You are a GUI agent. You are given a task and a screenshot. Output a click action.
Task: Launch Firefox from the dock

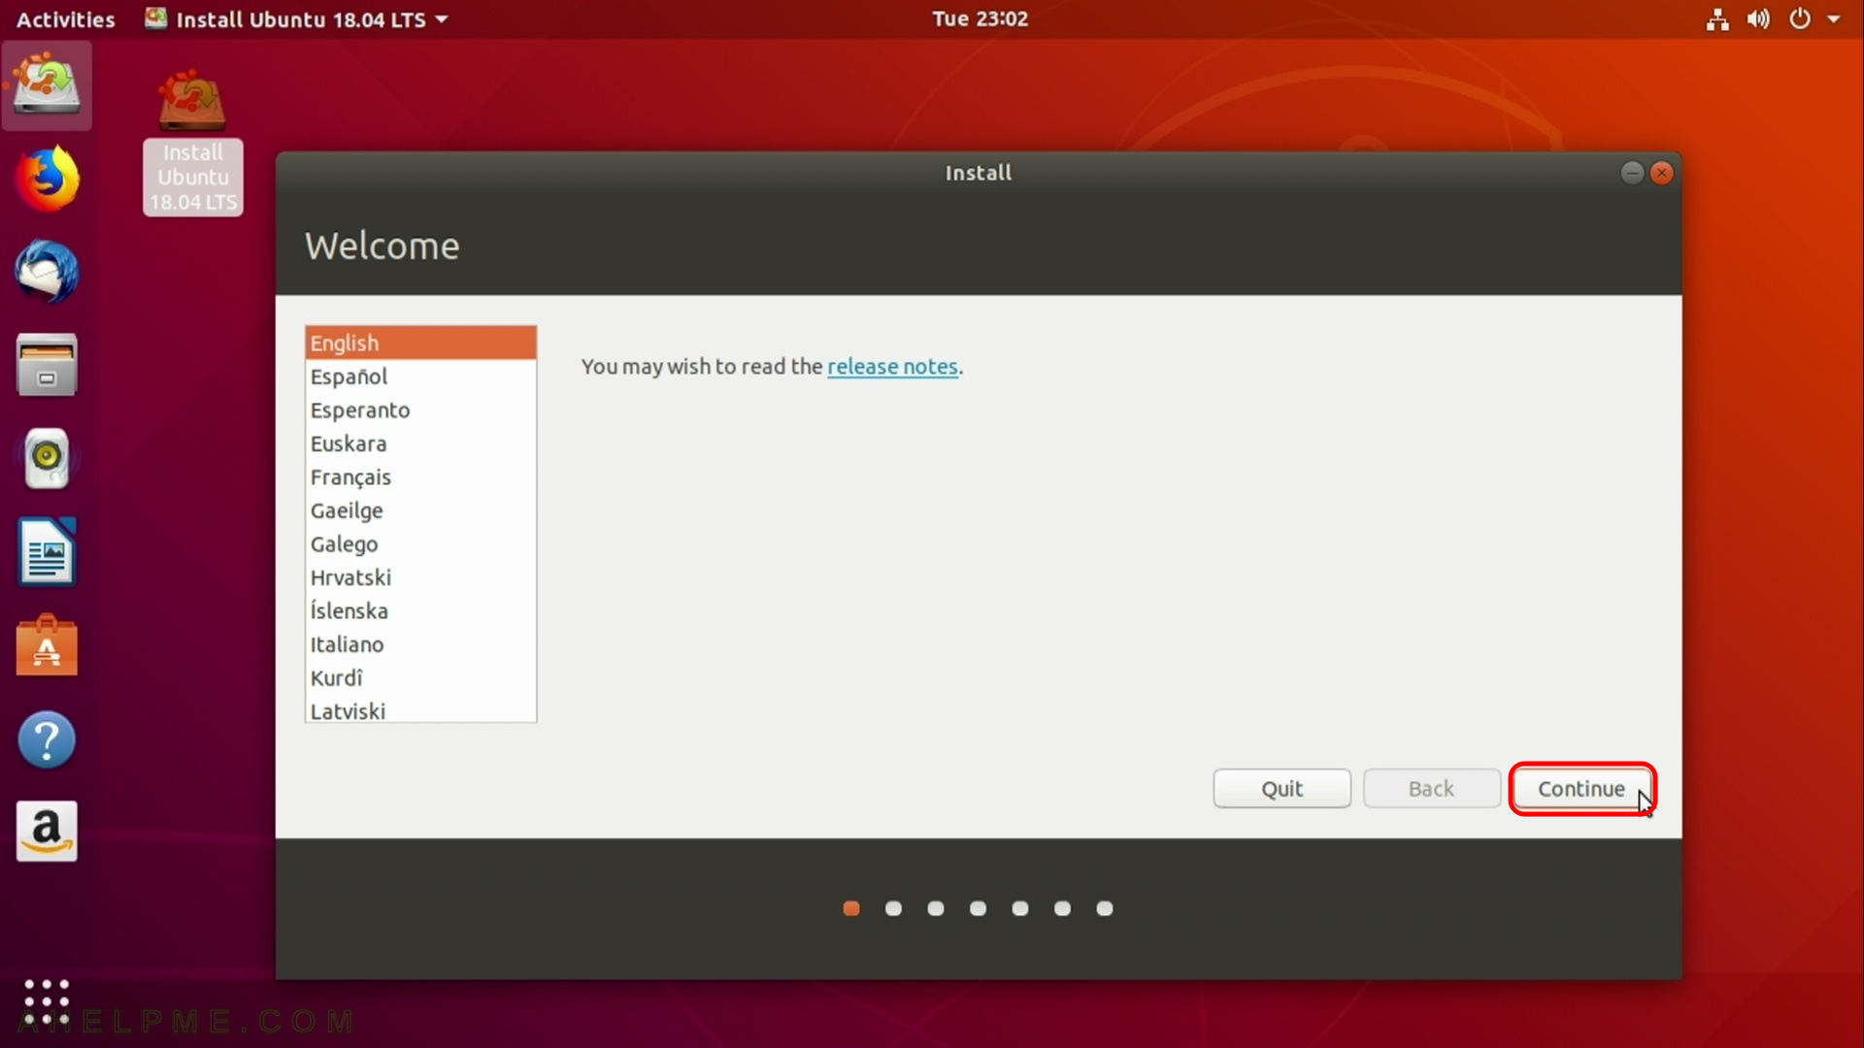click(46, 179)
